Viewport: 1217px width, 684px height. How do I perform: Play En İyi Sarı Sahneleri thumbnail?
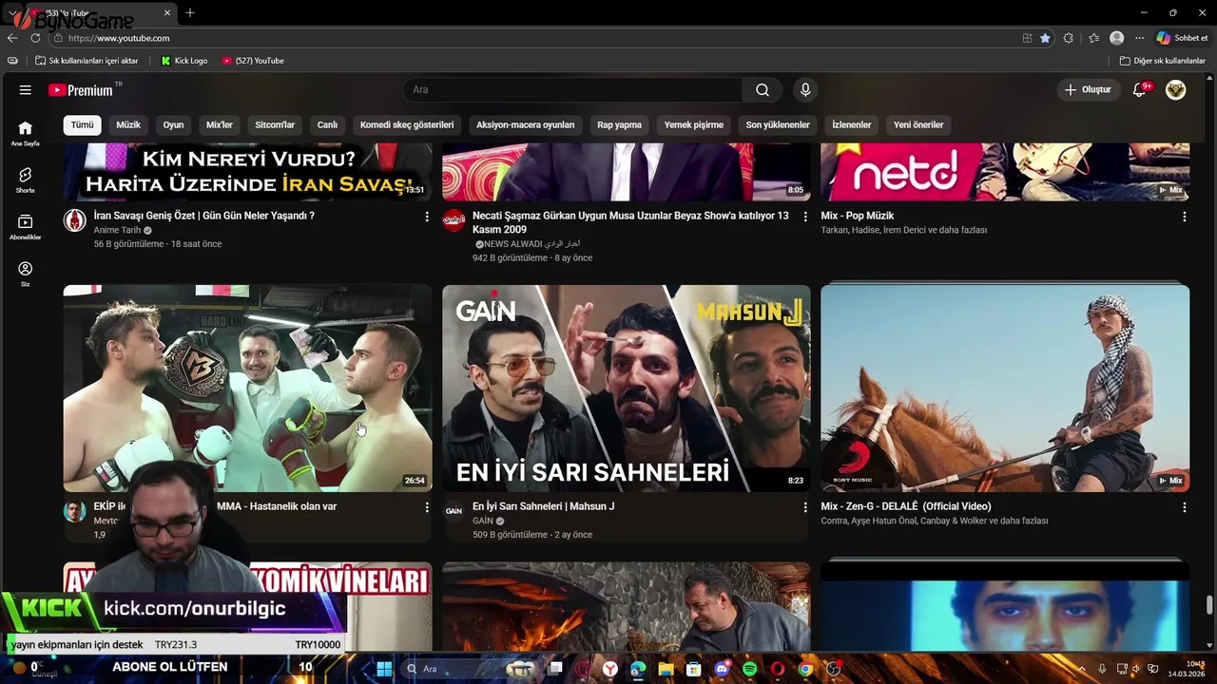pyautogui.click(x=627, y=389)
